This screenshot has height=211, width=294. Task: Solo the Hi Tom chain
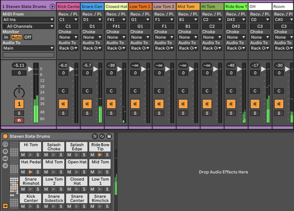coord(207,113)
